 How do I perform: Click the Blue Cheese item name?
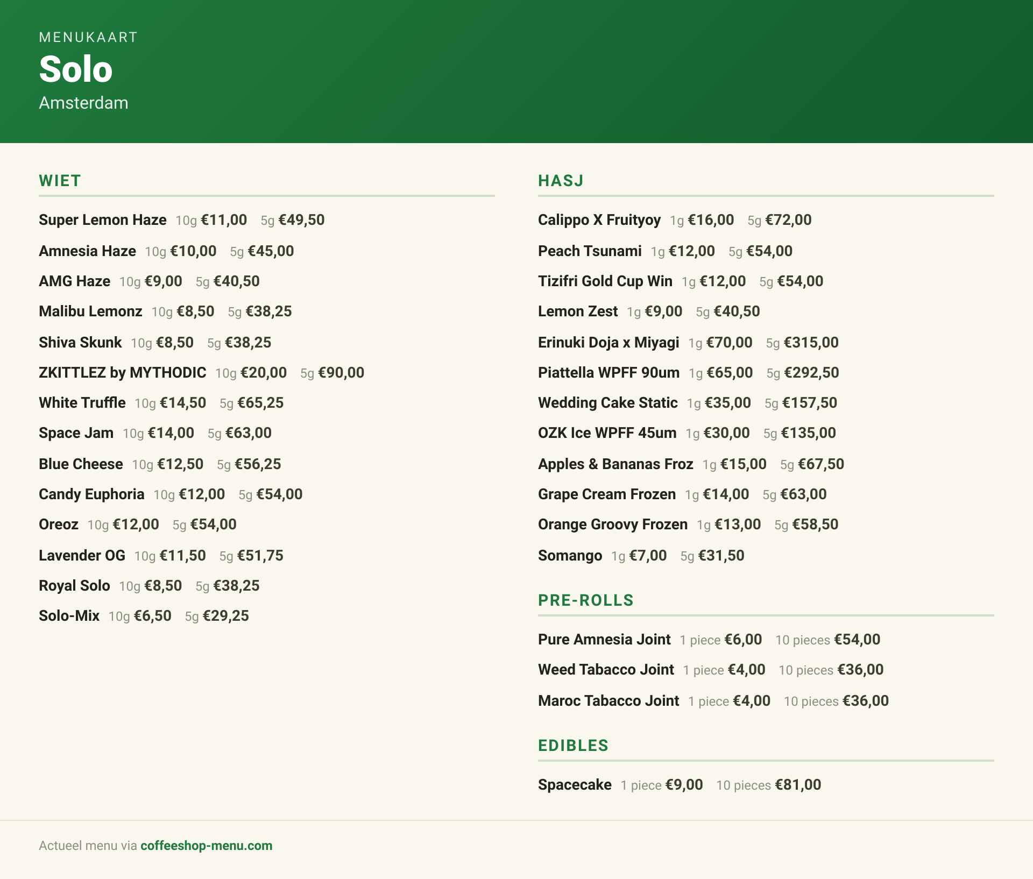click(81, 464)
